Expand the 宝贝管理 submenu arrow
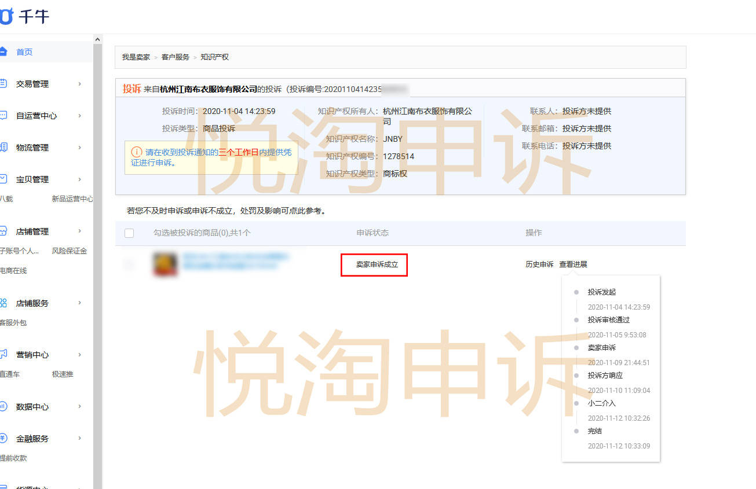This screenshot has height=489, width=756. click(x=79, y=179)
